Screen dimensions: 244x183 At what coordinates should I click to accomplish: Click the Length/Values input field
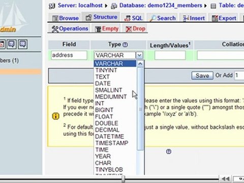coord(170,55)
